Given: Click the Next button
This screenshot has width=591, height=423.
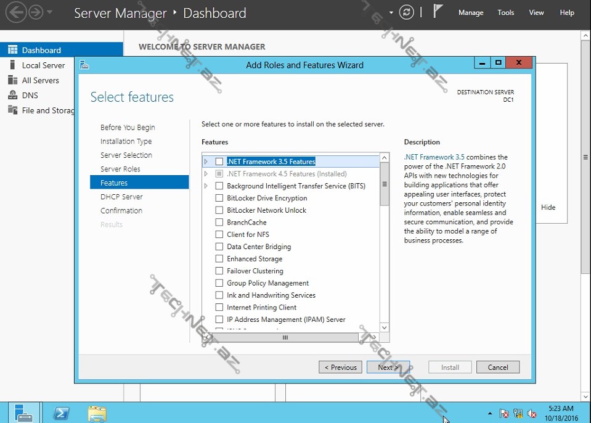Looking at the screenshot, I should click(388, 368).
